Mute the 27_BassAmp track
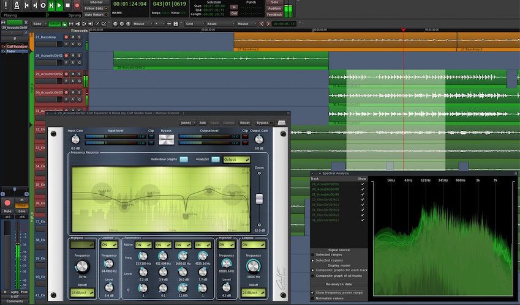Screen dimensions: 520x305 pyautogui.click(x=73, y=37)
